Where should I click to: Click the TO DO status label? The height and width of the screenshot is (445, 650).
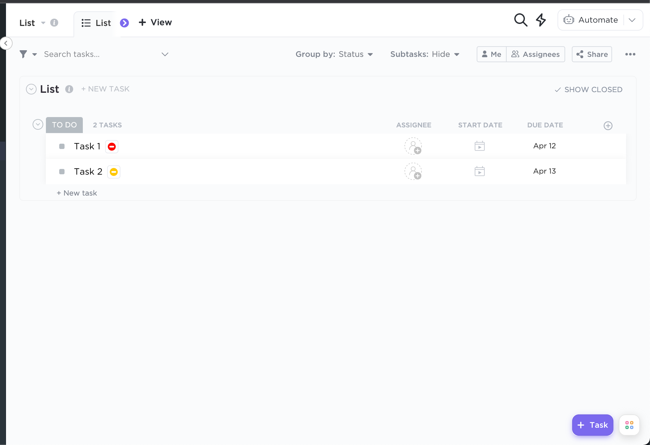point(64,125)
